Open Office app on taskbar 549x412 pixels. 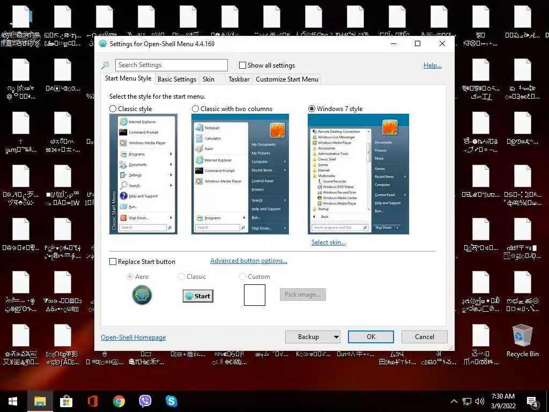[x=92, y=401]
